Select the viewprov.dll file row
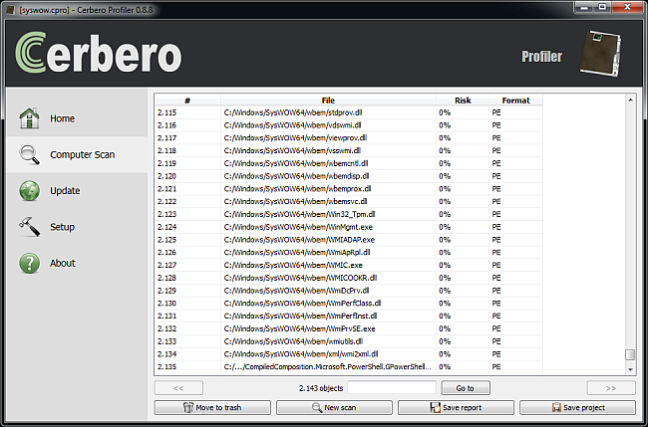 pyautogui.click(x=349, y=137)
